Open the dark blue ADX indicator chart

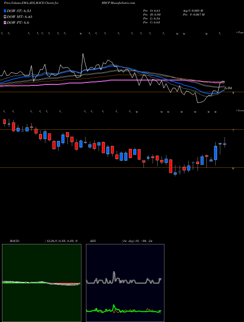tap(125, 283)
